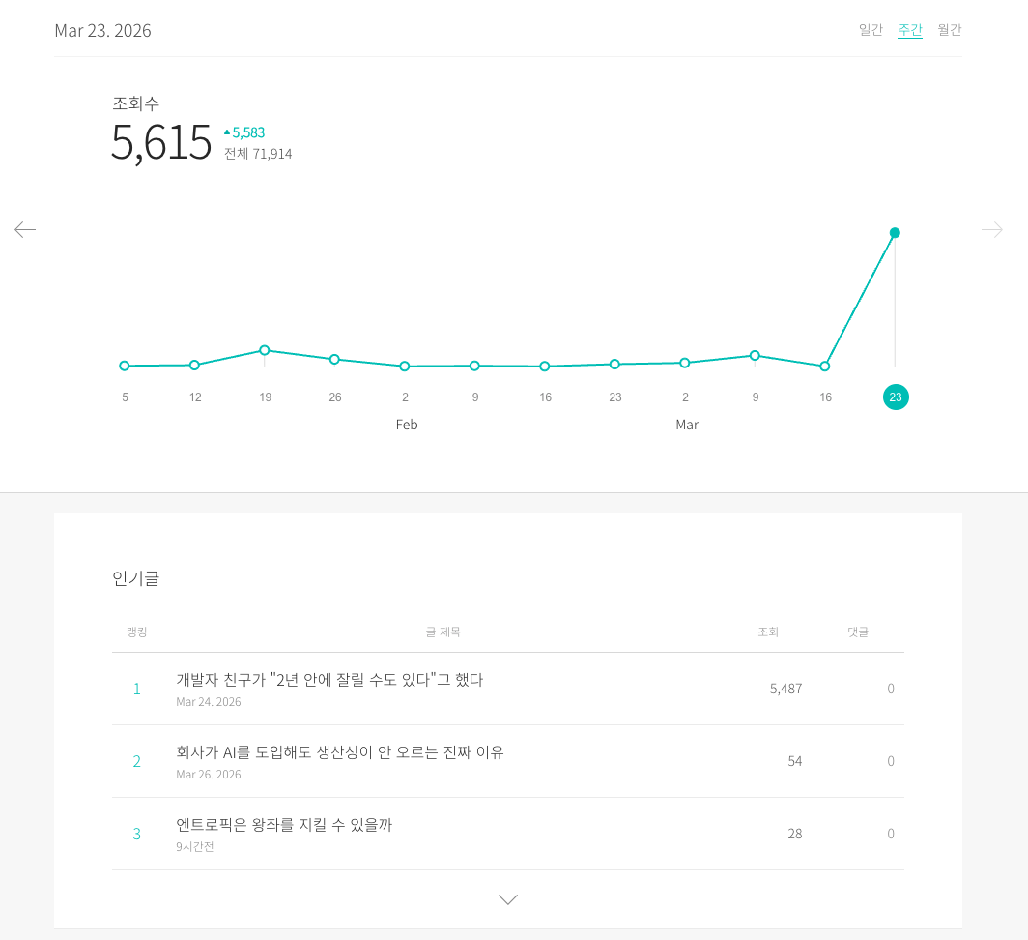Viewport: 1028px width, 940px height.
Task: Click the chart data point for Jan 26
Action: coord(334,359)
